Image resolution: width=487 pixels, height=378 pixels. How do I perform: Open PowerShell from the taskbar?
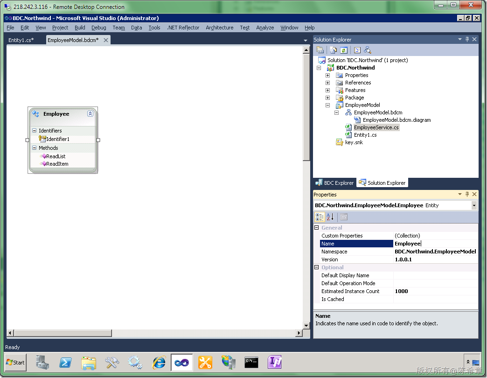(65, 363)
